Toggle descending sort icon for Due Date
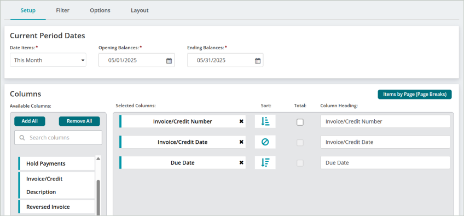The image size is (464, 216). point(265,162)
